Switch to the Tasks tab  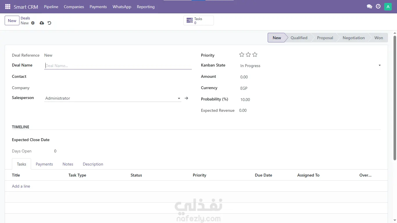(22, 164)
